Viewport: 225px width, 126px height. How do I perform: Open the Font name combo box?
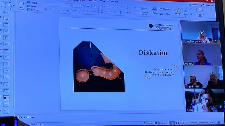point(58,5)
